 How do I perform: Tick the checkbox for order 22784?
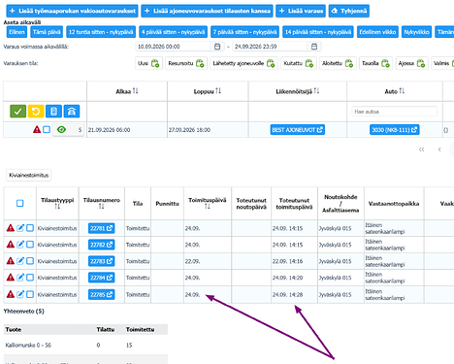[30, 278]
